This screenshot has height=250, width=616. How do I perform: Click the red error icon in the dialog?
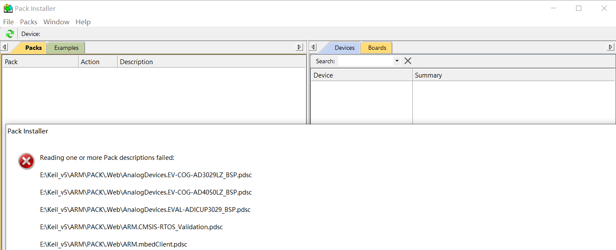coord(26,161)
